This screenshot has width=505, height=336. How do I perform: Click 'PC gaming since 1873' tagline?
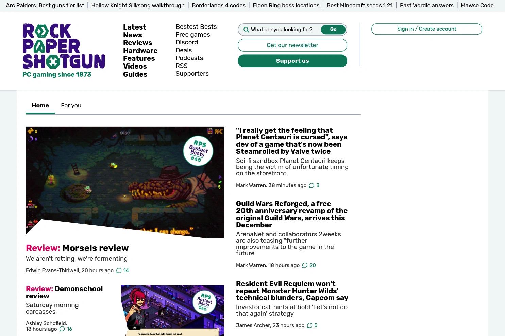point(57,75)
